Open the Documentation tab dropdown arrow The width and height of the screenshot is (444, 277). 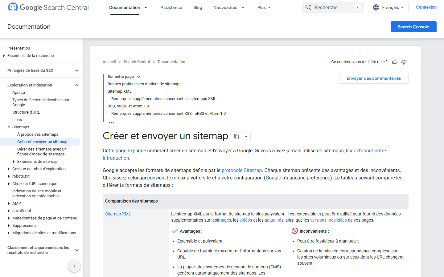pyautogui.click(x=146, y=7)
